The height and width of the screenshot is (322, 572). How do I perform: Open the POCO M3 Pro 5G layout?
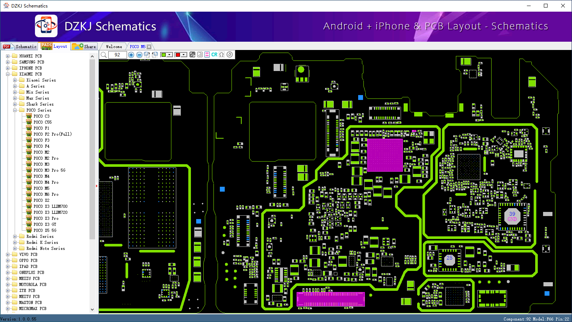49,170
